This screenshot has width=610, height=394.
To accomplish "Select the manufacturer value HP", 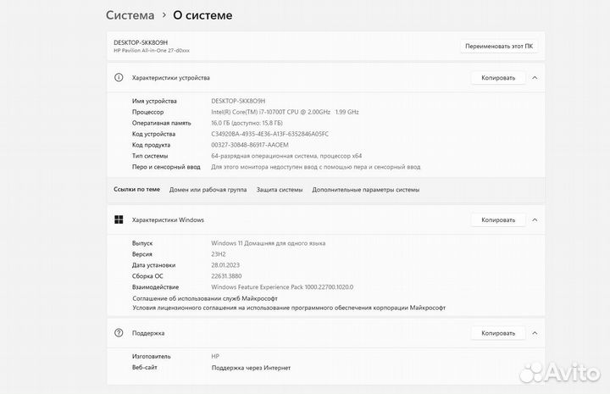I will [x=215, y=356].
